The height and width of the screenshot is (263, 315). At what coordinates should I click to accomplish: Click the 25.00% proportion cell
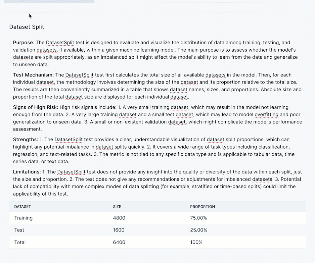point(198,230)
